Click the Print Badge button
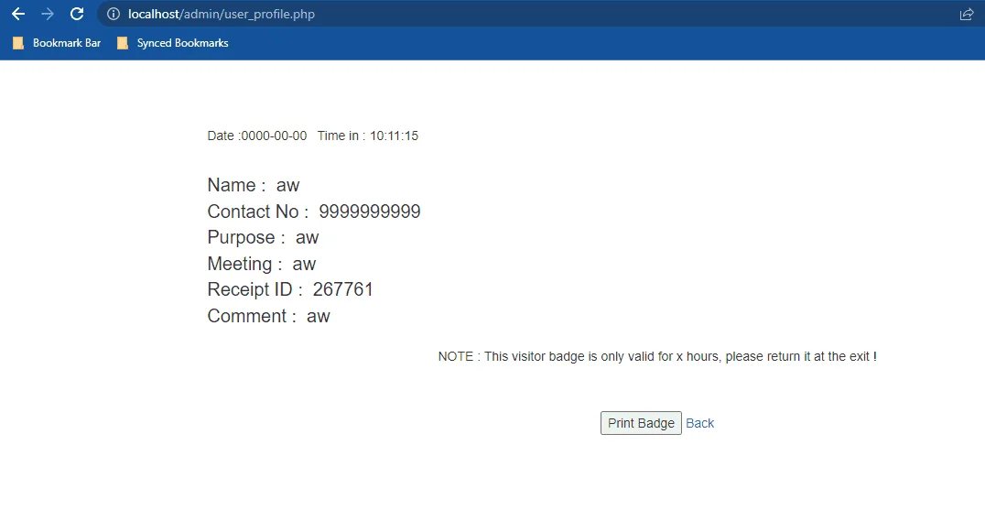Viewport: 985px width, 532px height. [641, 423]
